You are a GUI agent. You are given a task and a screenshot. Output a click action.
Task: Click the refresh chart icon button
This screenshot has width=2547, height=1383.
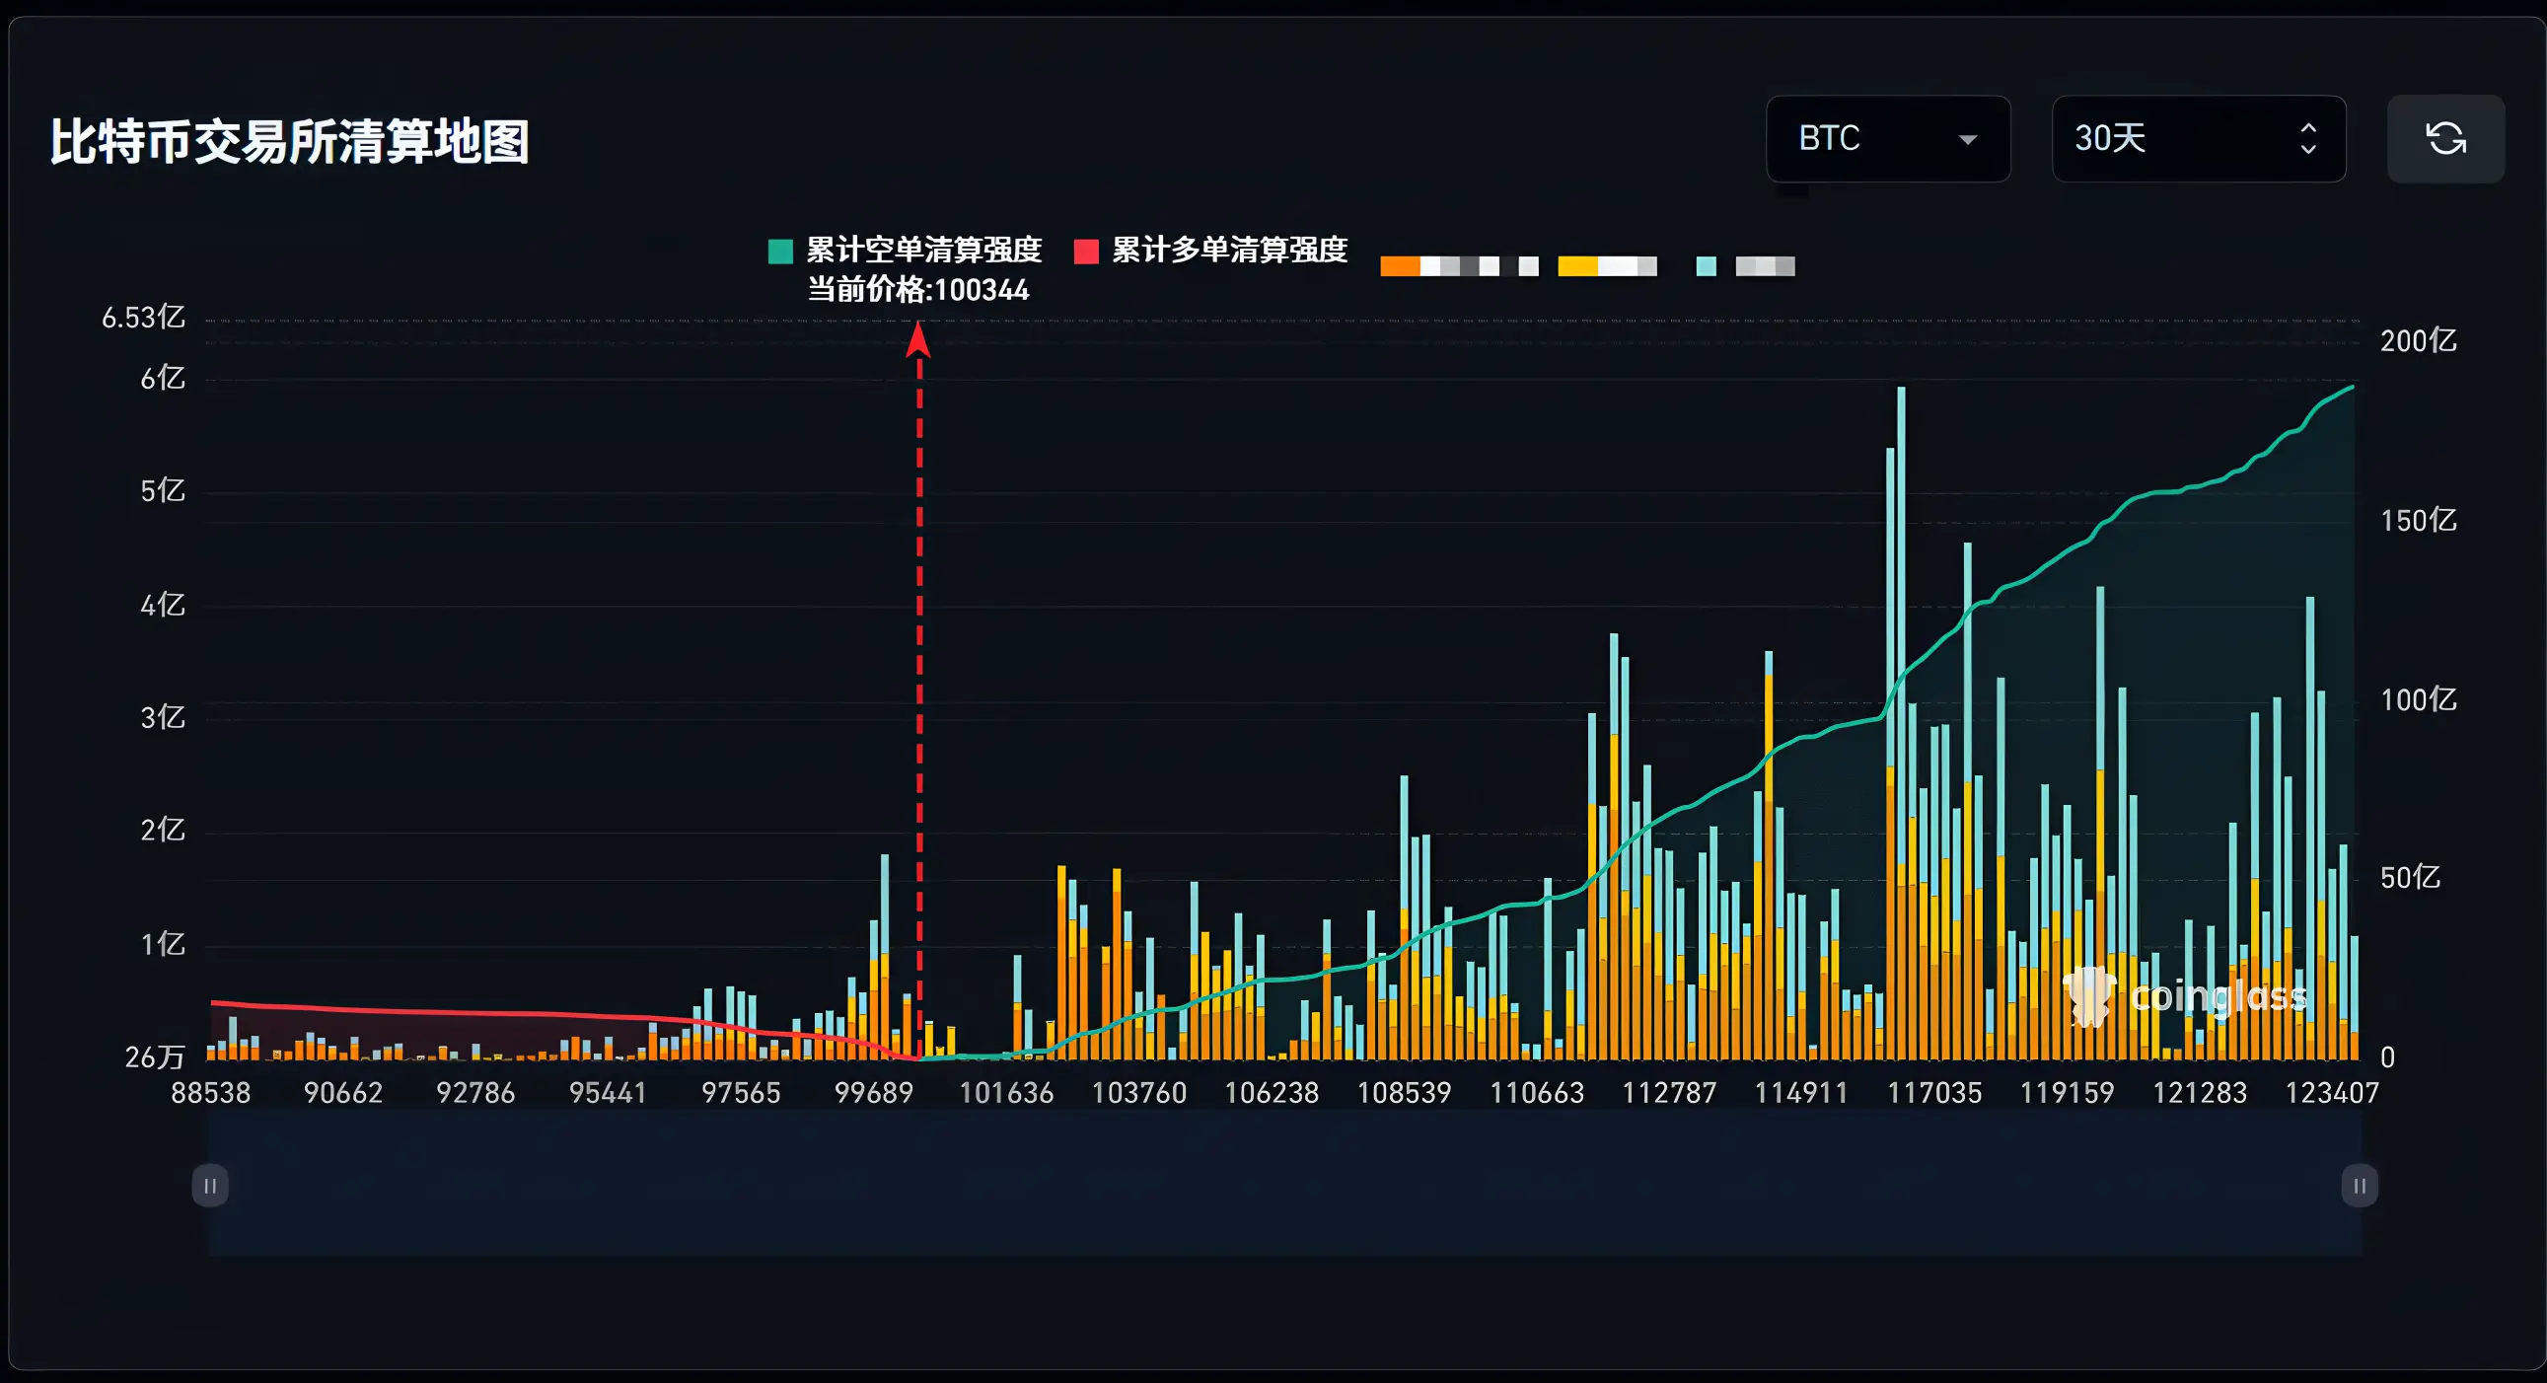point(2445,138)
